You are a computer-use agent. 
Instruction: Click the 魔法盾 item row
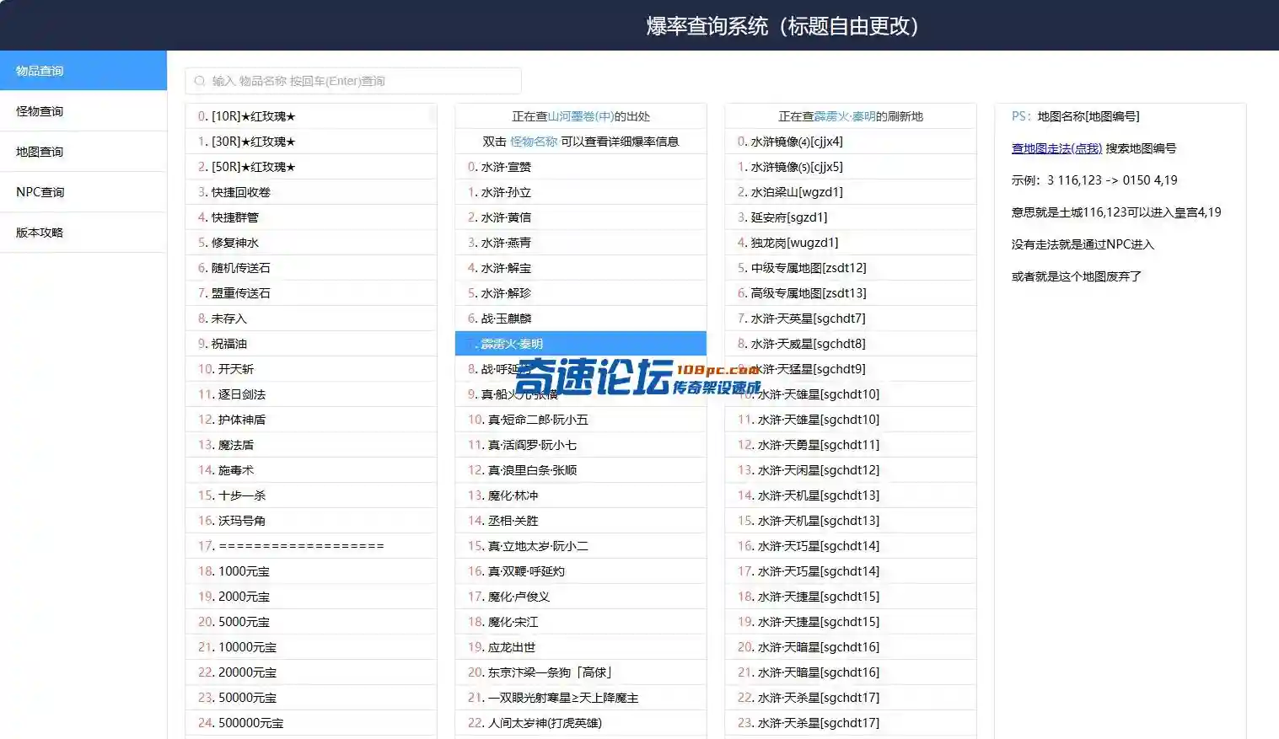[x=311, y=445]
